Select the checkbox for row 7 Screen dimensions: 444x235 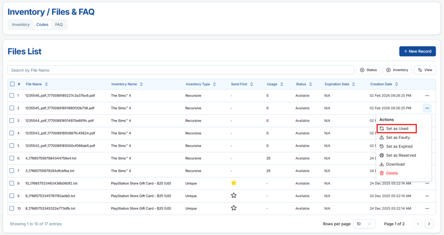pyautogui.click(x=12, y=171)
